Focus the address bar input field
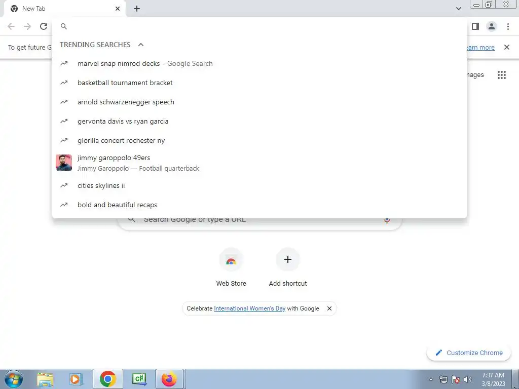Screen dimensions: 519x389 pyautogui.click(x=259, y=26)
